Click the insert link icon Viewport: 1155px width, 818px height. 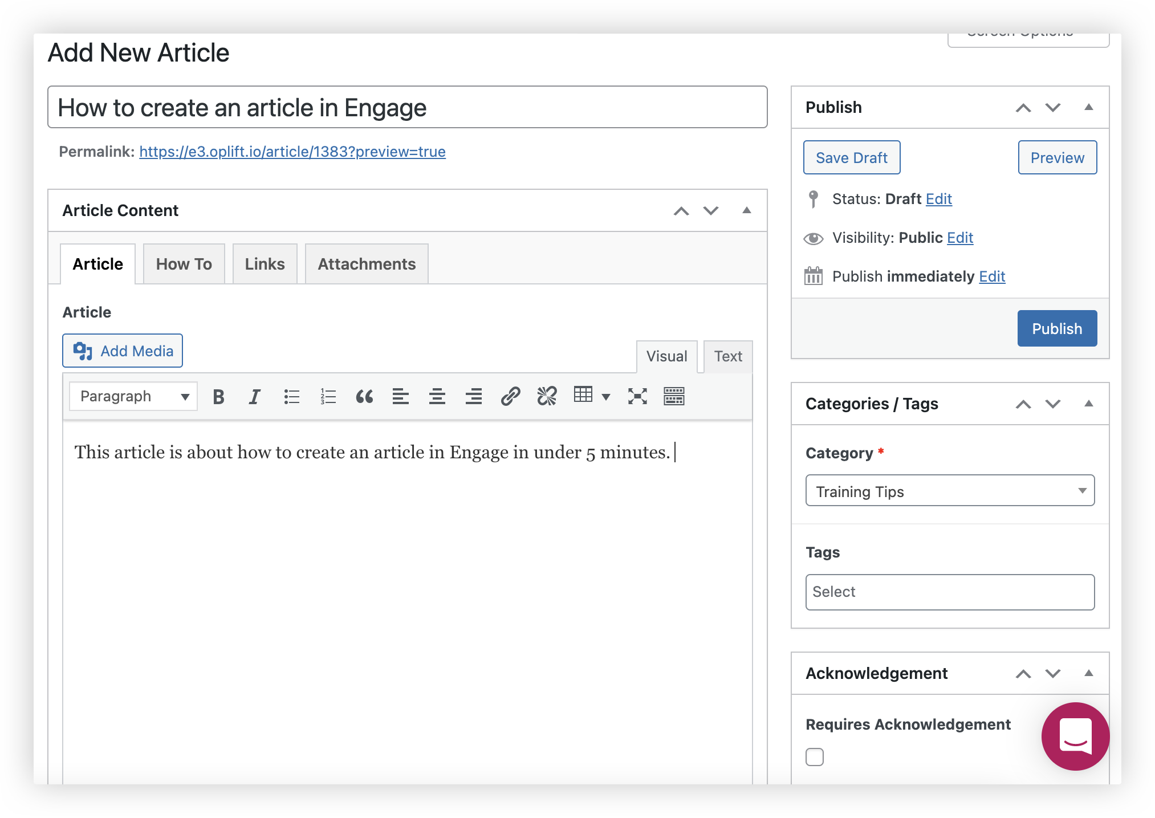point(510,396)
